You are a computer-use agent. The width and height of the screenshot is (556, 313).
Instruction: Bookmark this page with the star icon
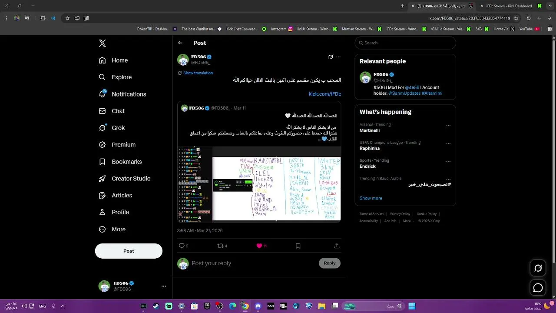[68, 18]
